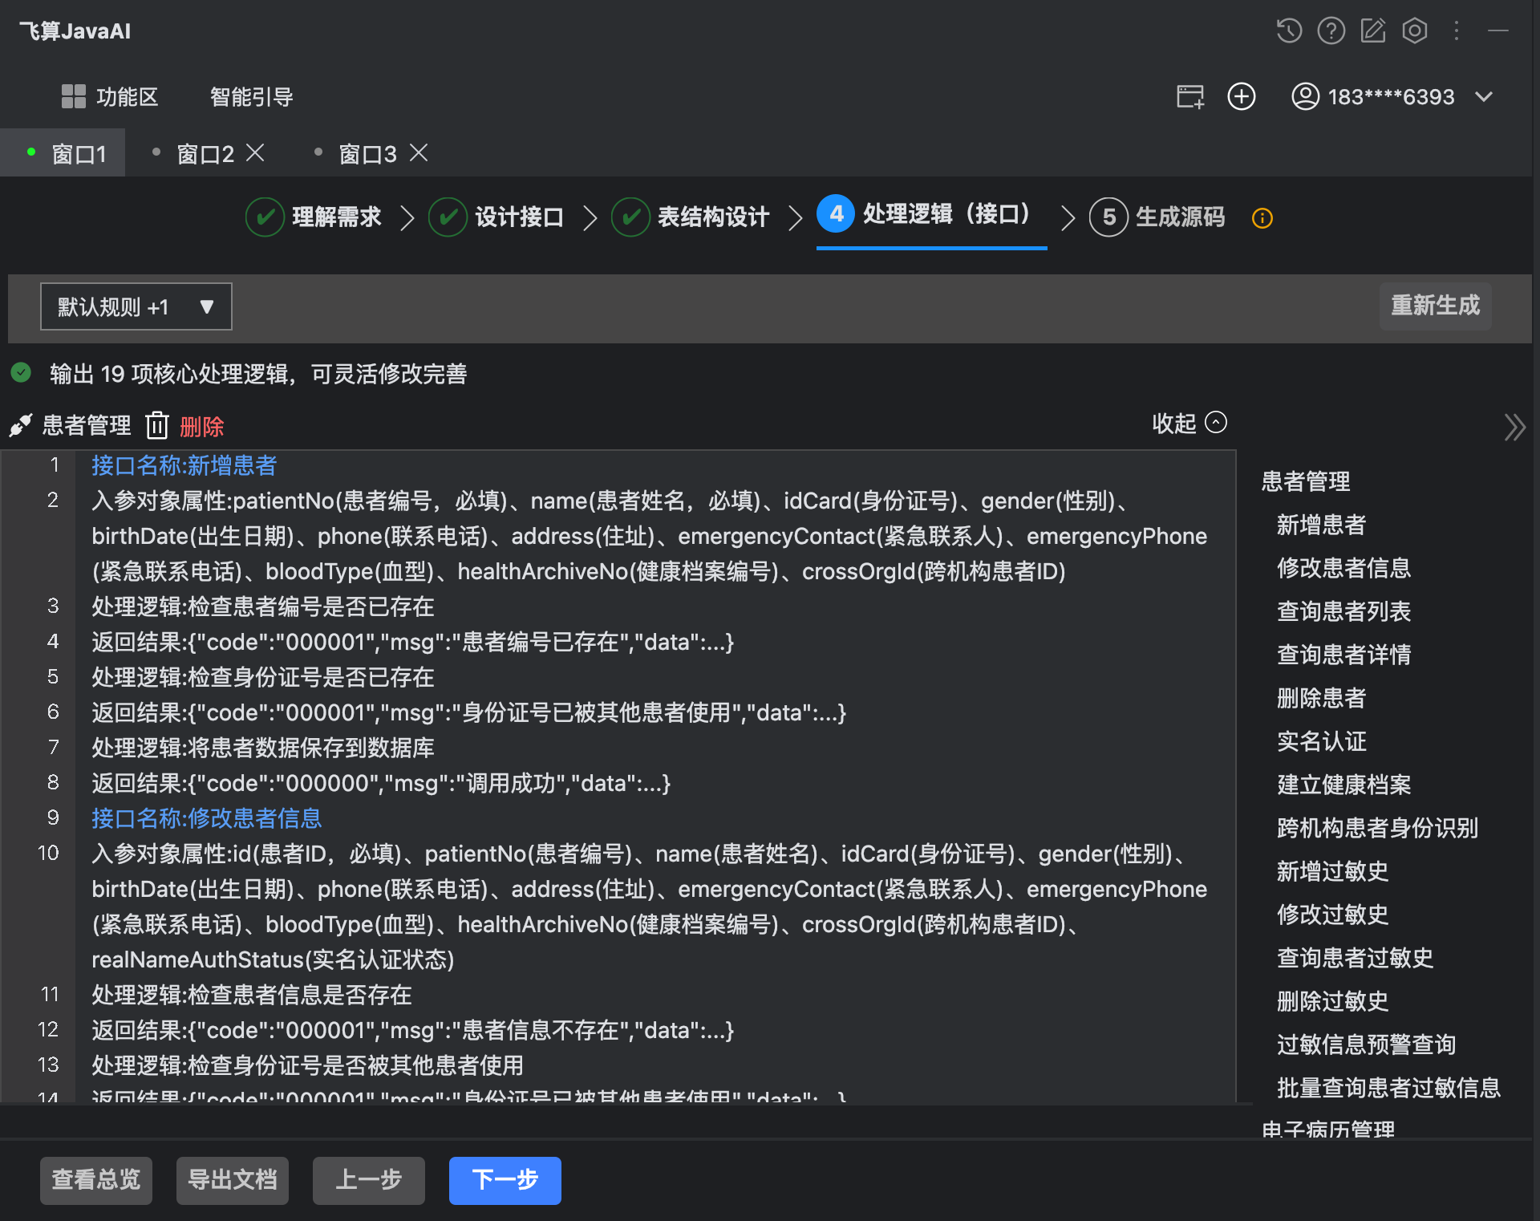
Task: Open settings hexagon icon
Action: tap(1415, 31)
